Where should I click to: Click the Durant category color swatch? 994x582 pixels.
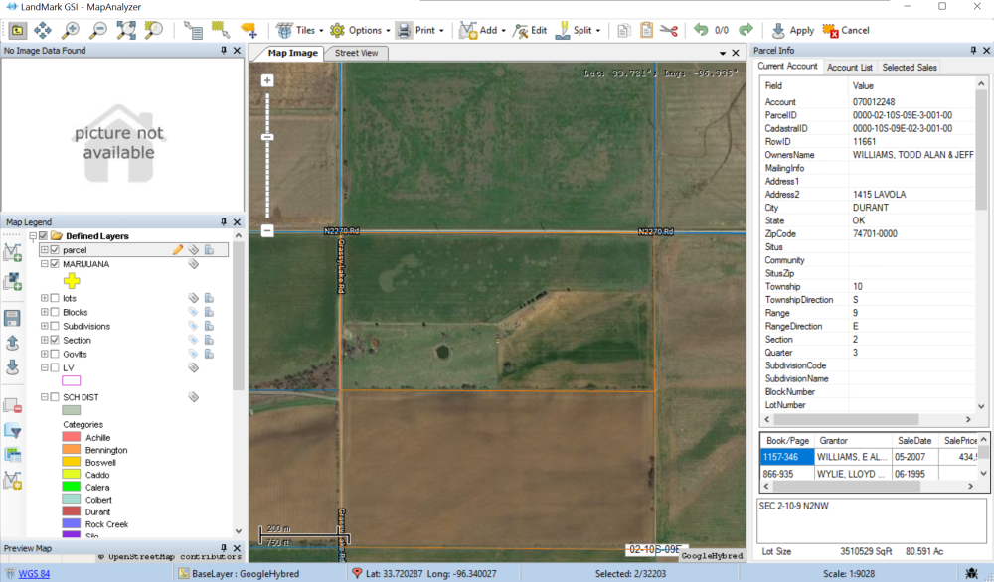click(71, 511)
